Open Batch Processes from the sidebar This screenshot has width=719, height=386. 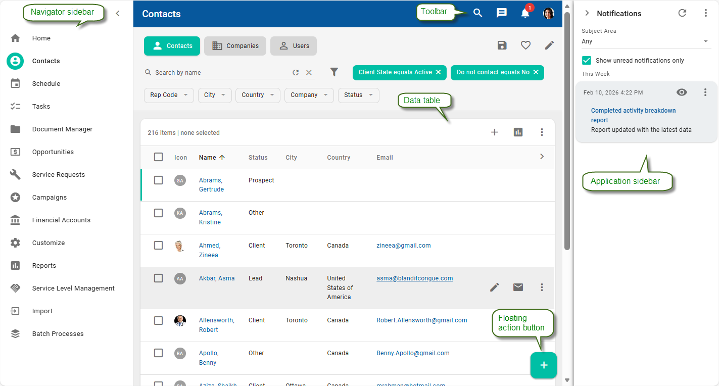pyautogui.click(x=57, y=333)
